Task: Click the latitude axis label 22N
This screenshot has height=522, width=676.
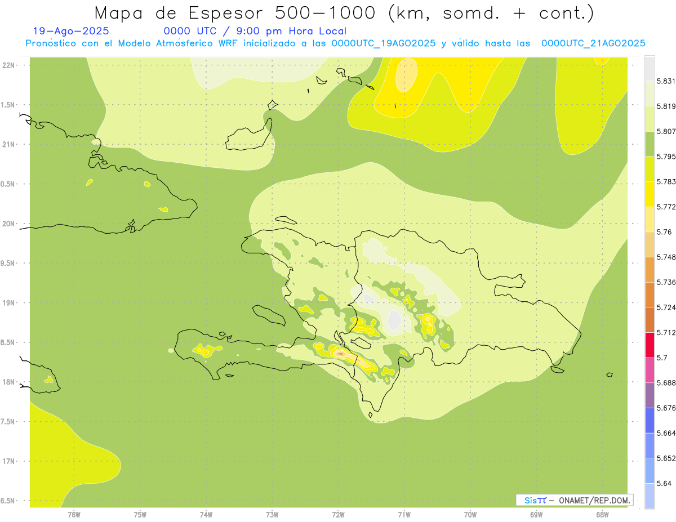Action: pyautogui.click(x=8, y=65)
